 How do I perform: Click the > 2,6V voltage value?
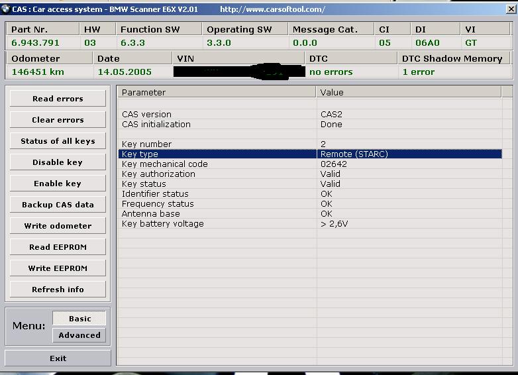click(x=334, y=224)
